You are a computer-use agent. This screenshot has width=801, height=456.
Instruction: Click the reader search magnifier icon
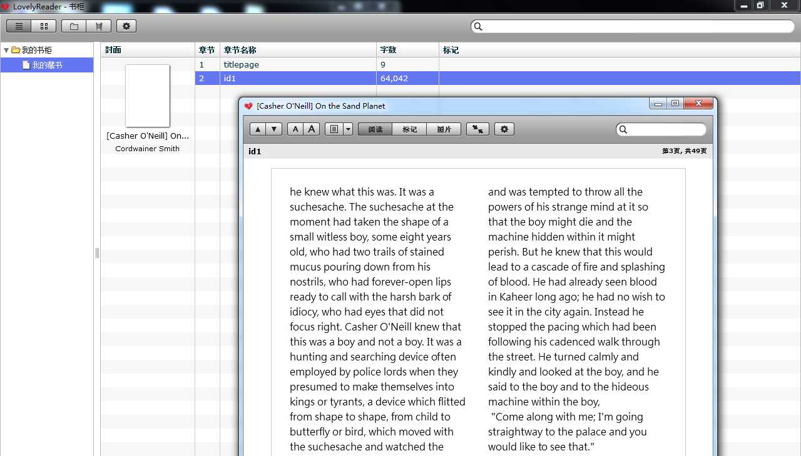pyautogui.click(x=623, y=129)
